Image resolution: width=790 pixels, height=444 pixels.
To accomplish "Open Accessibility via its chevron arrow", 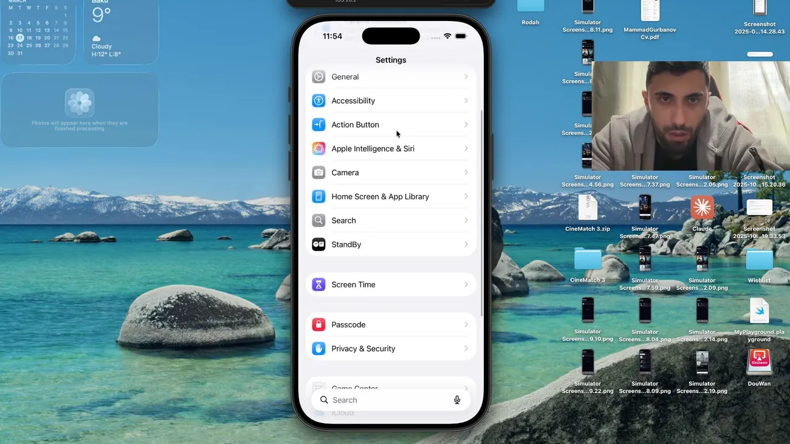I will click(466, 101).
